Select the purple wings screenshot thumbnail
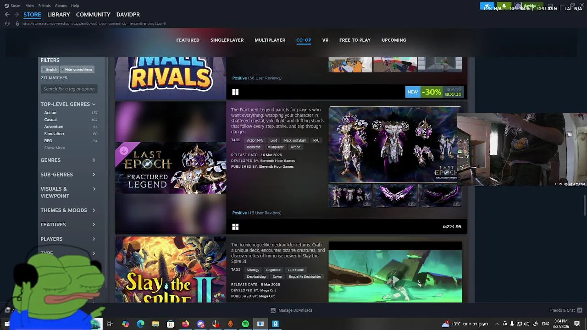587x330 pixels. (395, 195)
